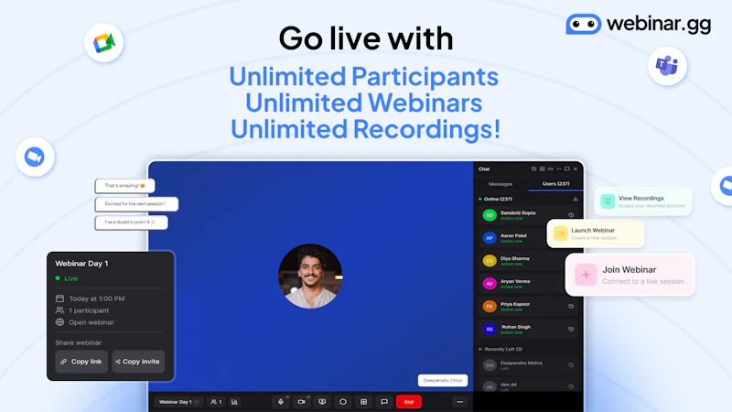
Task: Click the Copy invite button
Action: (x=138, y=362)
